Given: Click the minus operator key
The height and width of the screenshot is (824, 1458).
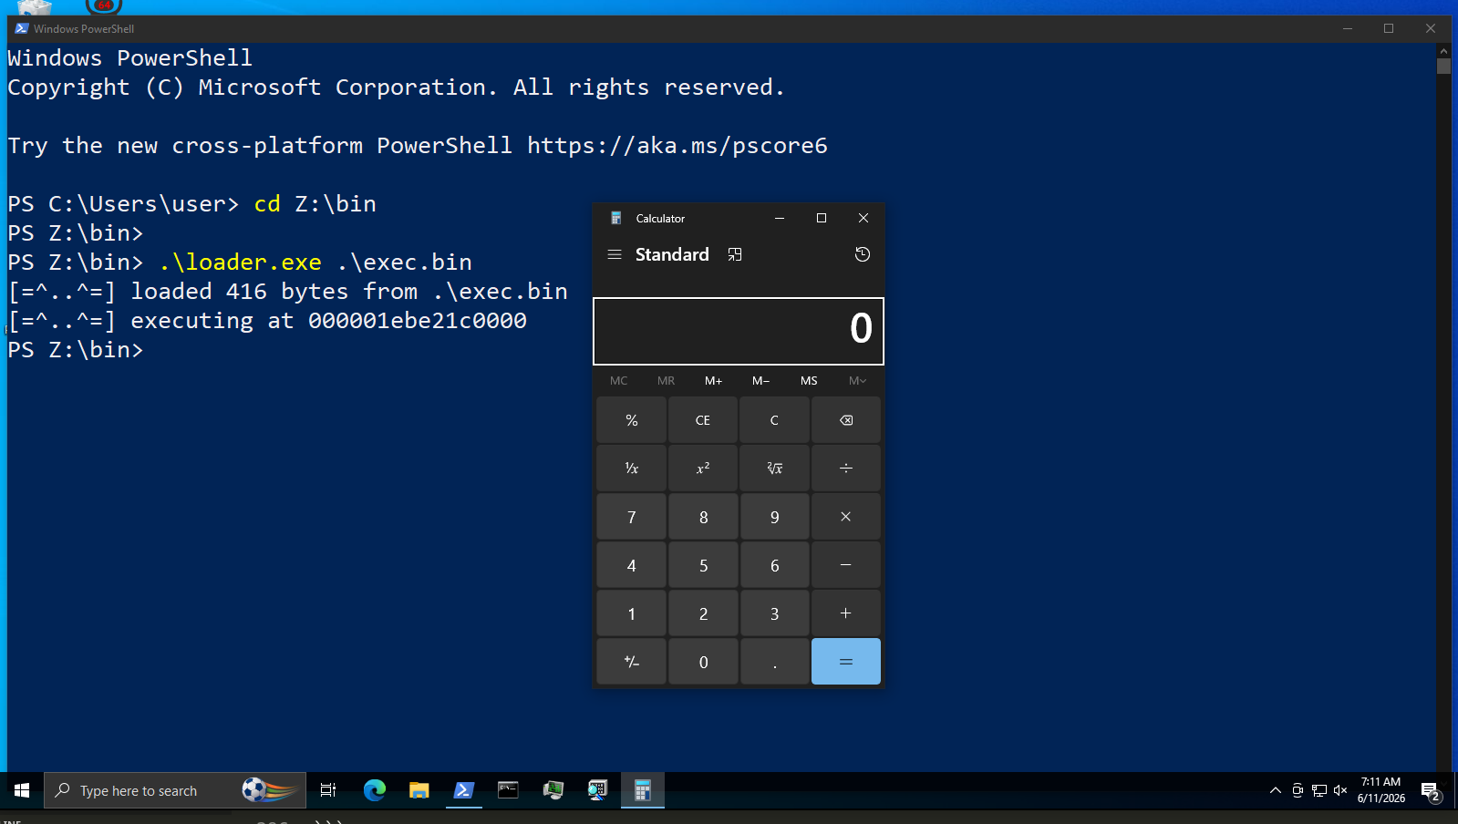Looking at the screenshot, I should click(846, 565).
